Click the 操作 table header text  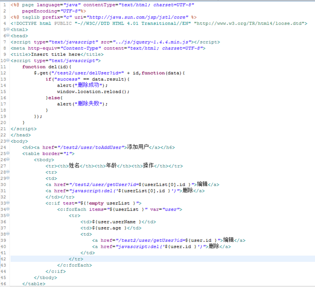point(148,166)
